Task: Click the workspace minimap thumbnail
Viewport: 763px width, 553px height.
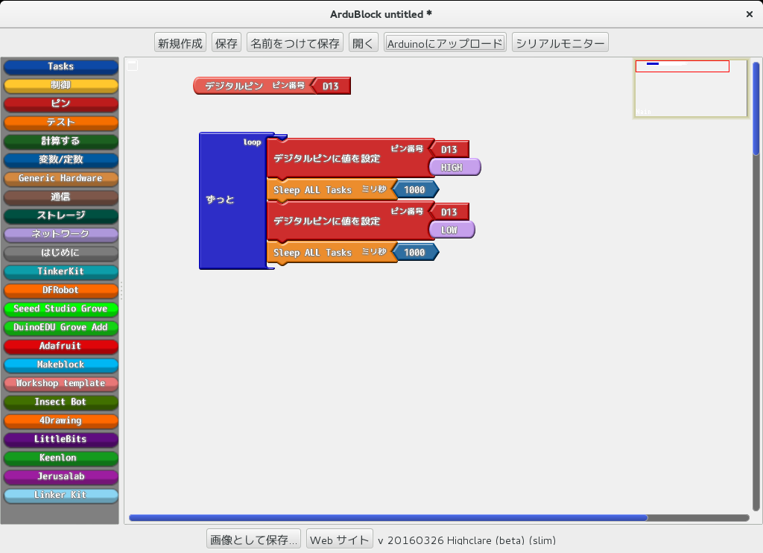Action: (x=691, y=88)
